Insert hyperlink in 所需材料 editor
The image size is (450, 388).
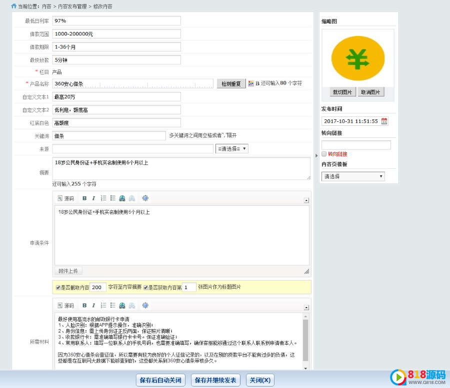coord(122,306)
